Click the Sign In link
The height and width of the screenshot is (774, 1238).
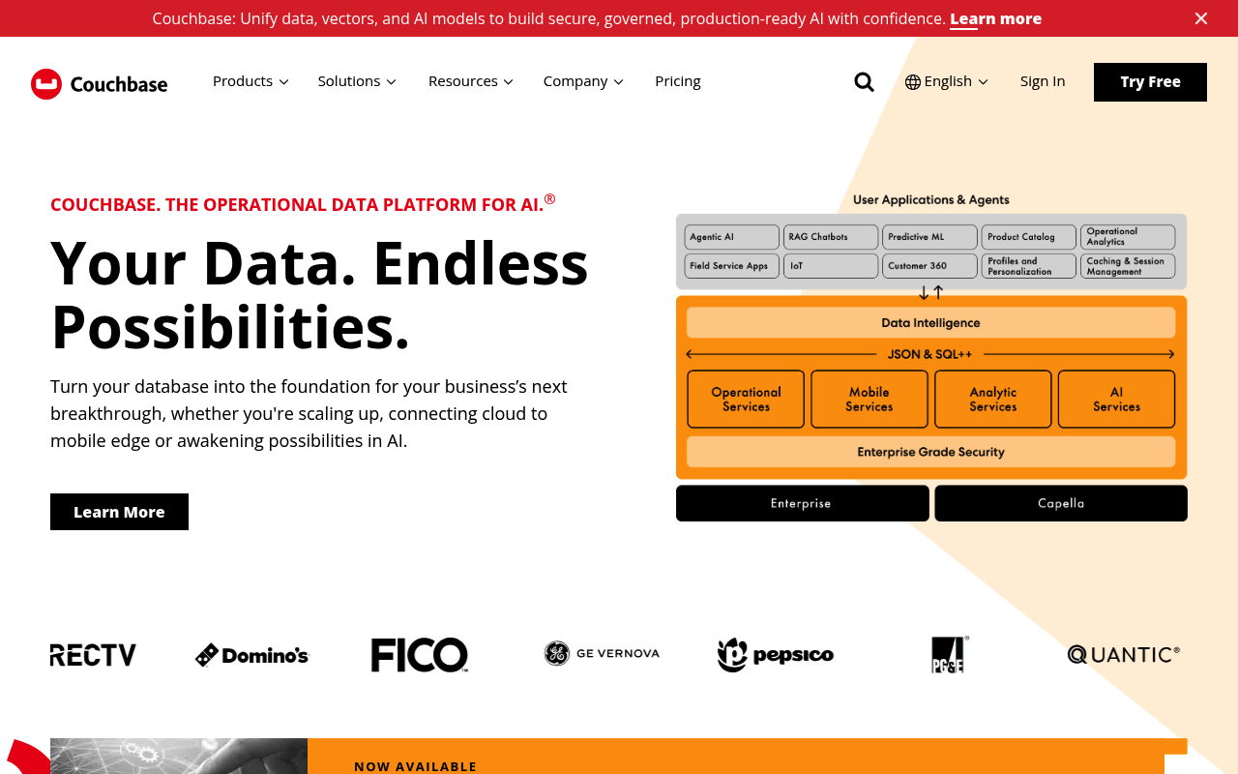tap(1043, 81)
